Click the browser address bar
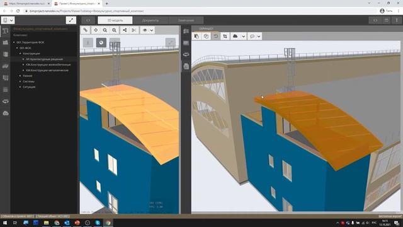Screen dimensions: 403x227 (200, 11)
